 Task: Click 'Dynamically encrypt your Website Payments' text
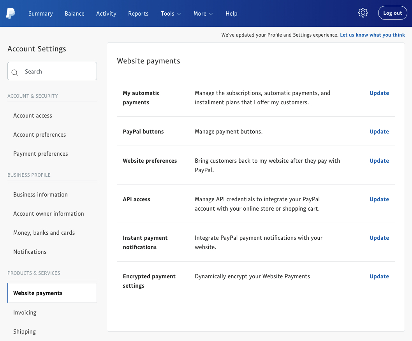(x=252, y=276)
